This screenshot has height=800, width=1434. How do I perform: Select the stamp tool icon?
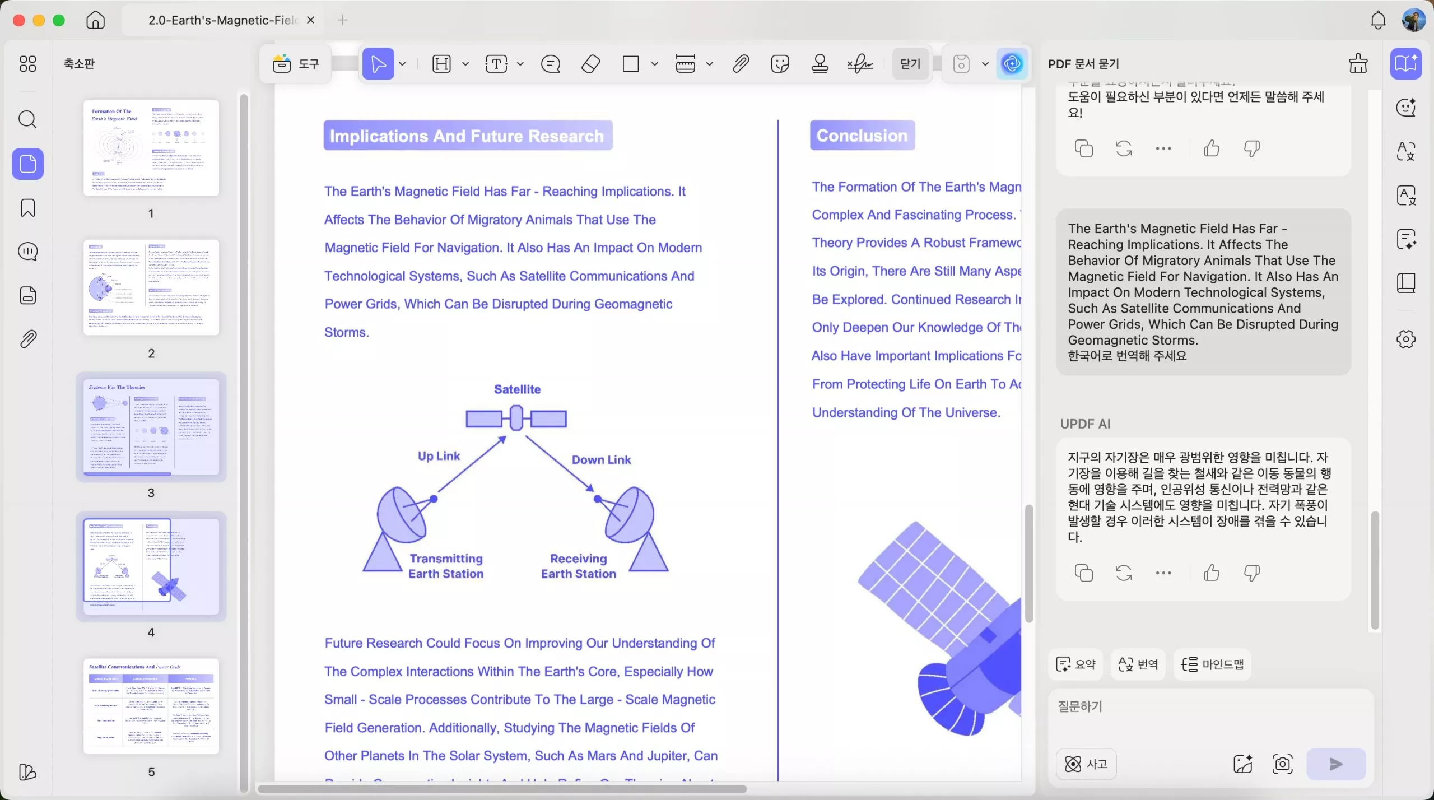pos(820,64)
